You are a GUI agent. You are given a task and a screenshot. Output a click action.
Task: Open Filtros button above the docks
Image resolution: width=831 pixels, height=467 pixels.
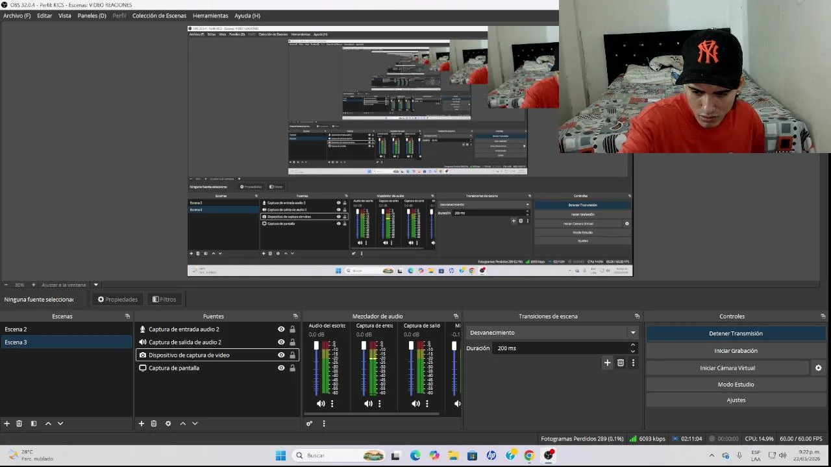coord(164,300)
